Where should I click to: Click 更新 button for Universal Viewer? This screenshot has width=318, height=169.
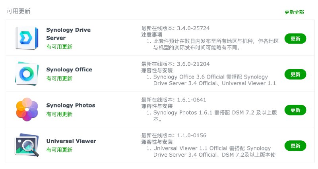pyautogui.click(x=295, y=146)
